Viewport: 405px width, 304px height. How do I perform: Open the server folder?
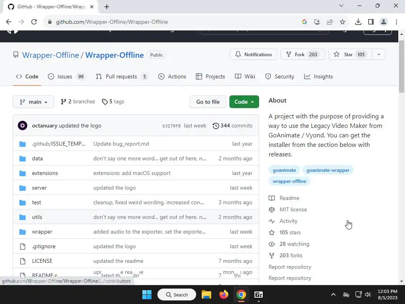39,188
